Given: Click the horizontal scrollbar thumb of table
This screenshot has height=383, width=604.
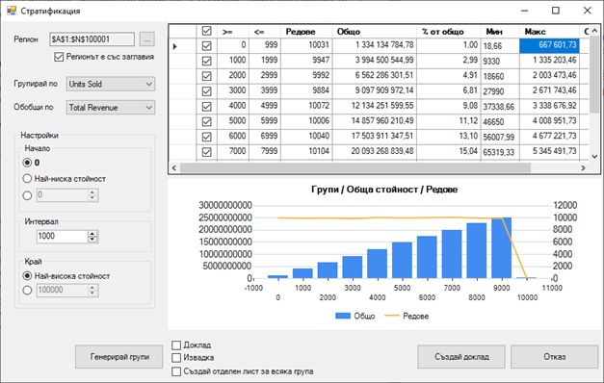Looking at the screenshot, I should click(355, 167).
